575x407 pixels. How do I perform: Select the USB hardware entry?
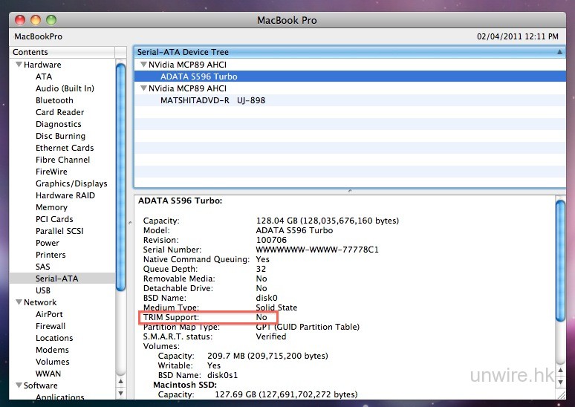(43, 290)
